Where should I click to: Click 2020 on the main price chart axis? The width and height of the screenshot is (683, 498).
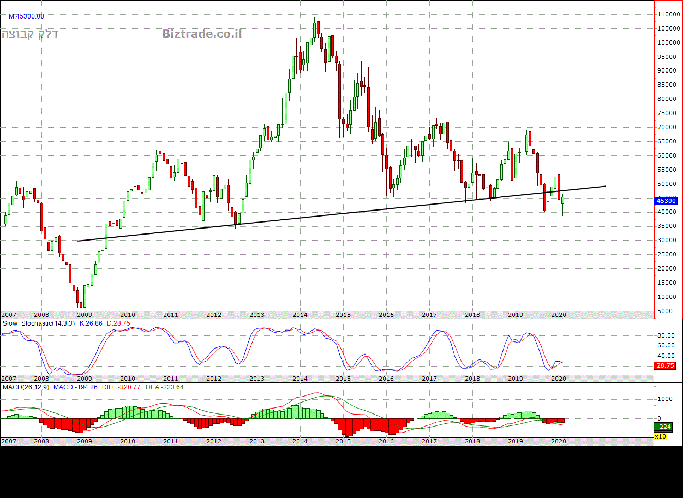click(558, 315)
